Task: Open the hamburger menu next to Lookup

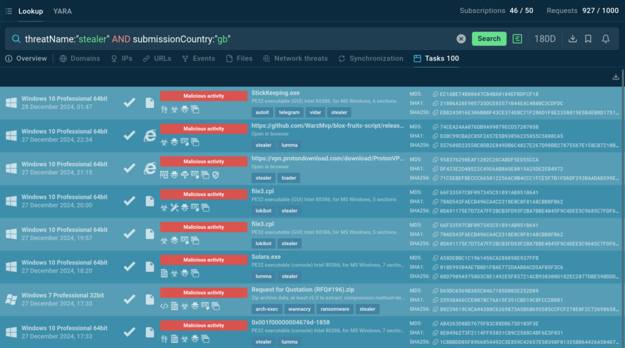Action: (x=9, y=11)
